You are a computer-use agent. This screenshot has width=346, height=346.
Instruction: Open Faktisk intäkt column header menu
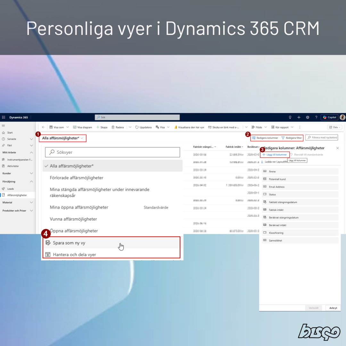(234, 147)
